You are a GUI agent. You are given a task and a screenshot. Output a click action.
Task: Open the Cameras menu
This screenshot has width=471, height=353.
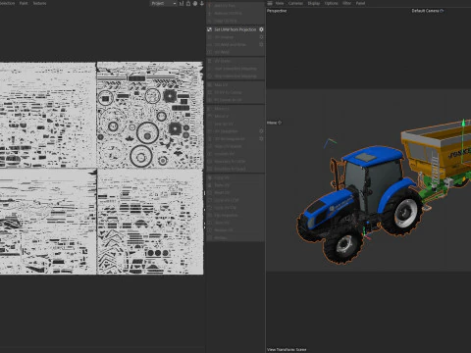(x=295, y=3)
